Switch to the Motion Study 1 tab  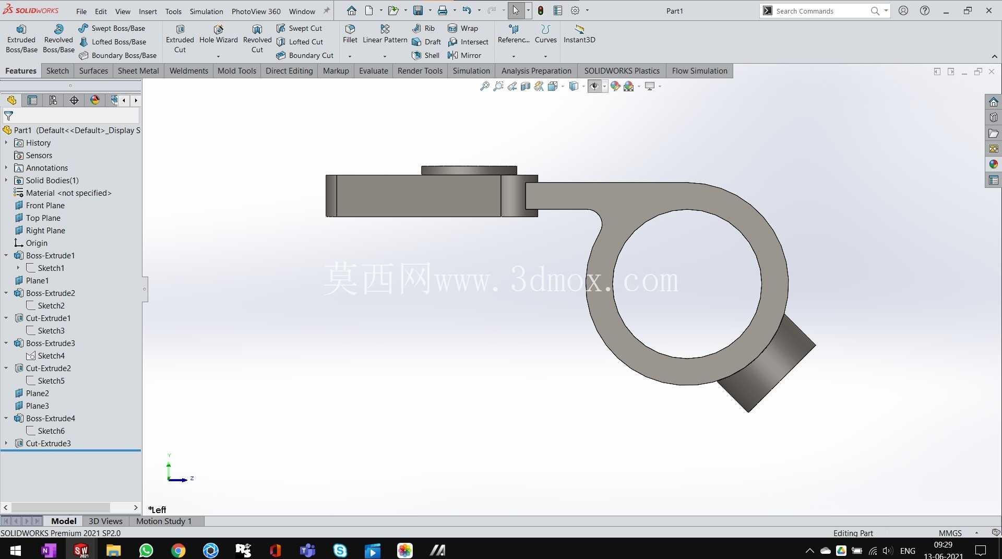[164, 521]
